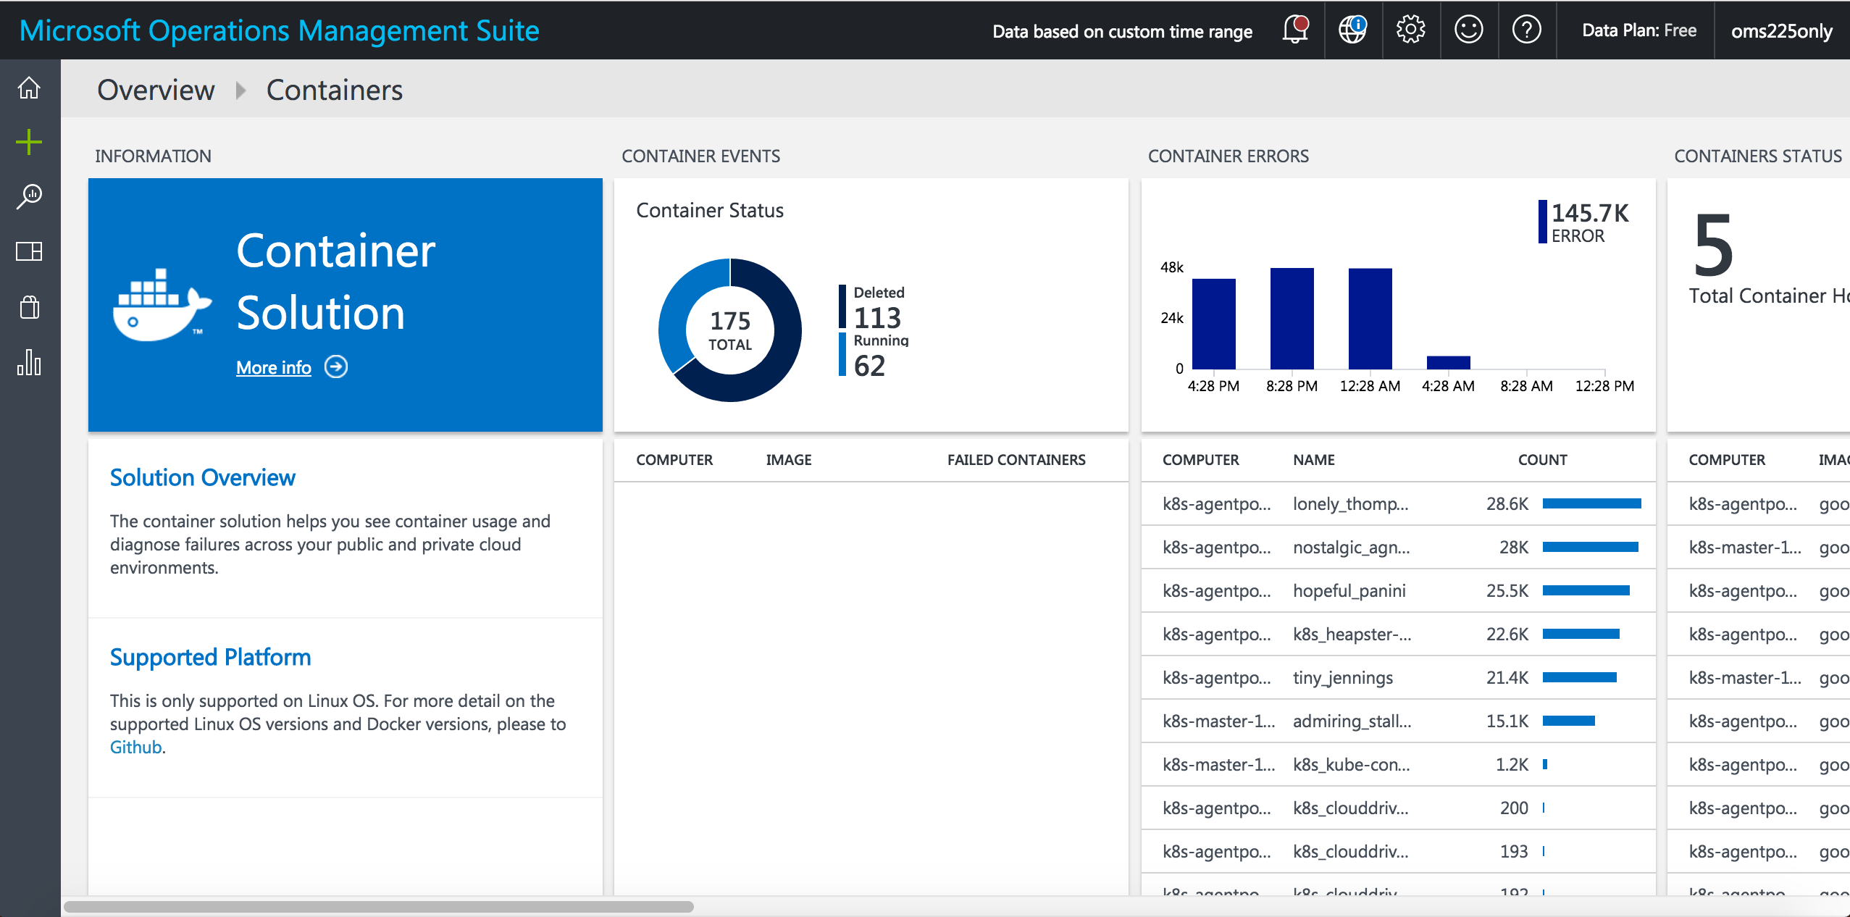1850x917 pixels.
Task: Select the hopeful_panini row
Action: [1398, 590]
